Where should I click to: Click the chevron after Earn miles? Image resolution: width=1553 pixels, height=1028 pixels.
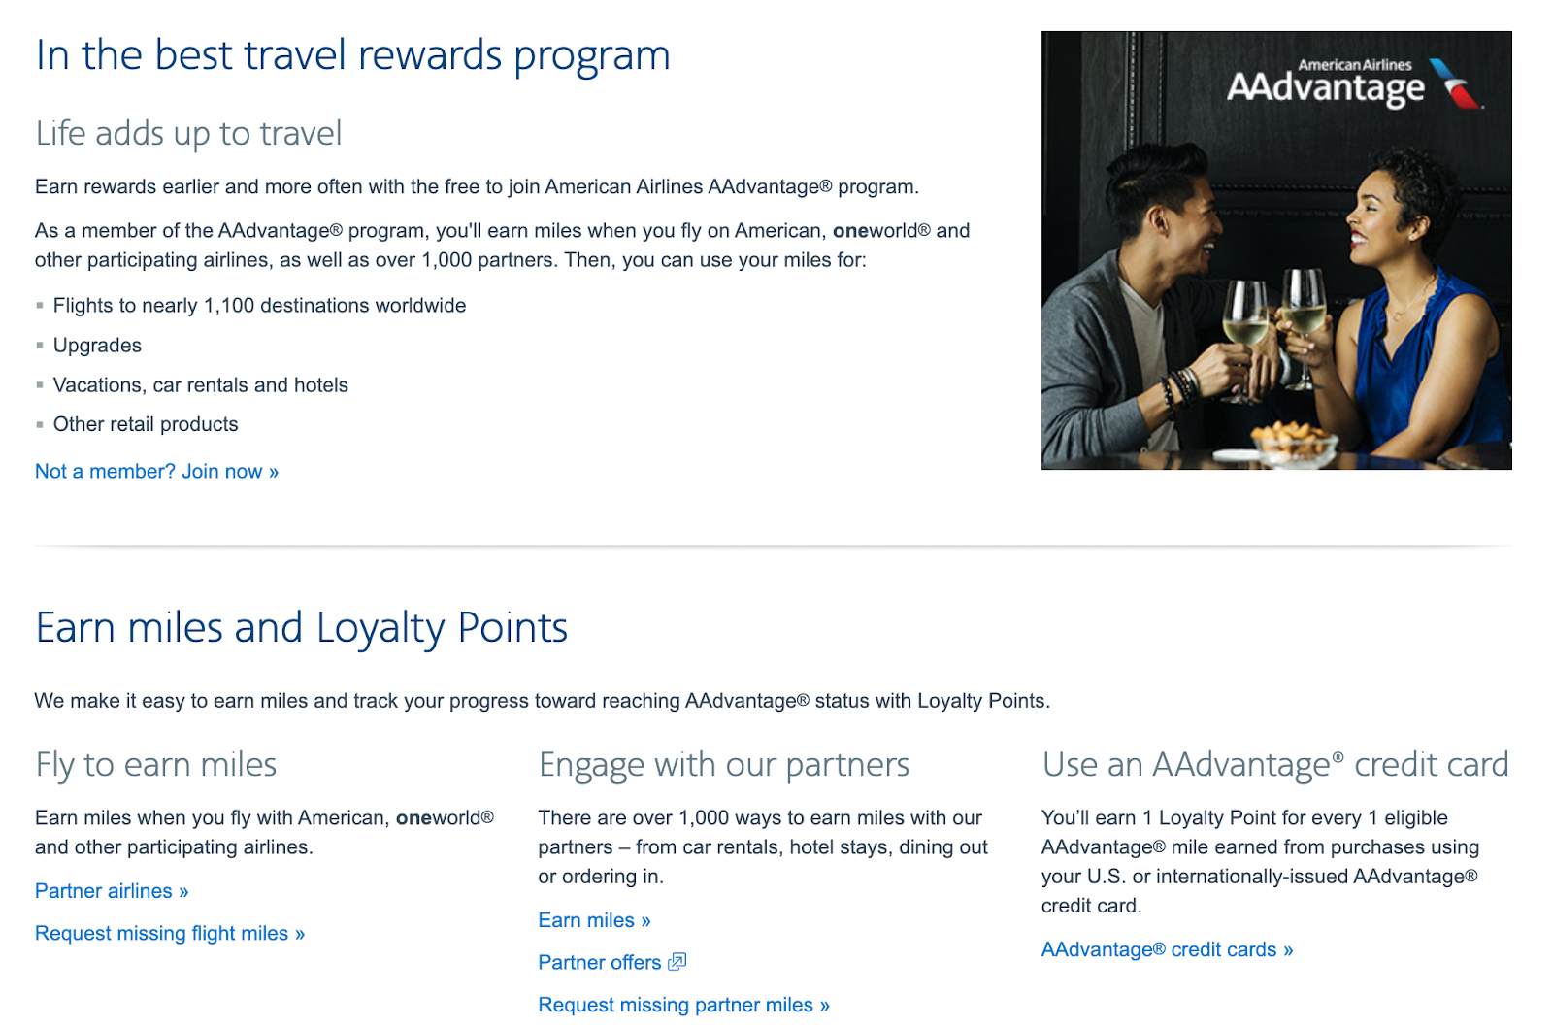644,919
